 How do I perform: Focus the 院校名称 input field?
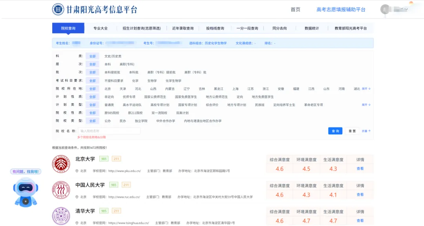109,131
